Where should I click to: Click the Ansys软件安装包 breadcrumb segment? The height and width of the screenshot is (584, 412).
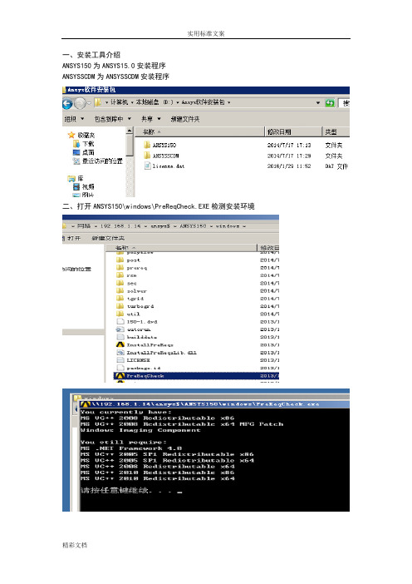[x=203, y=102]
